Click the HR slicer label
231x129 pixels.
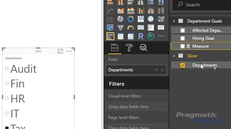(18, 99)
